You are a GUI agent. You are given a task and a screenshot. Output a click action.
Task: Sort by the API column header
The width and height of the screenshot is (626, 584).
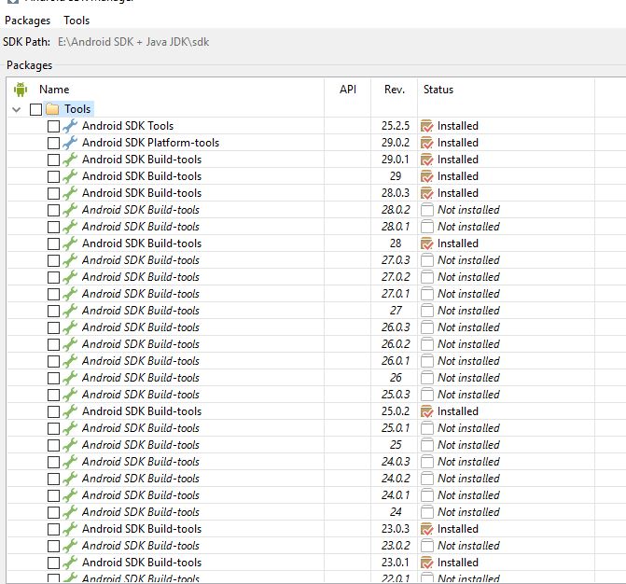pyautogui.click(x=348, y=90)
